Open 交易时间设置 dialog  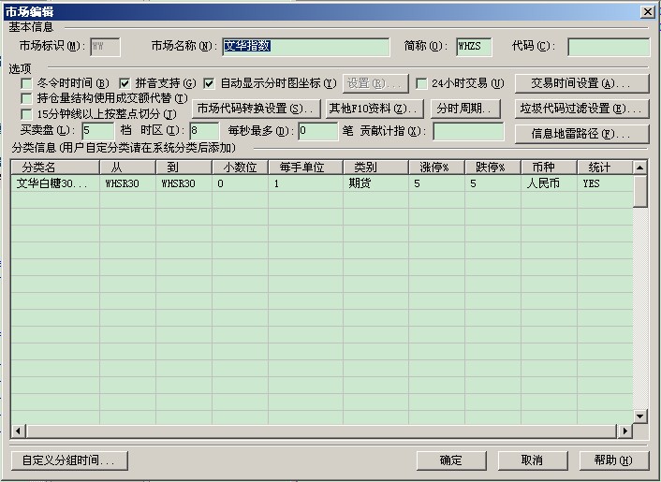click(583, 83)
